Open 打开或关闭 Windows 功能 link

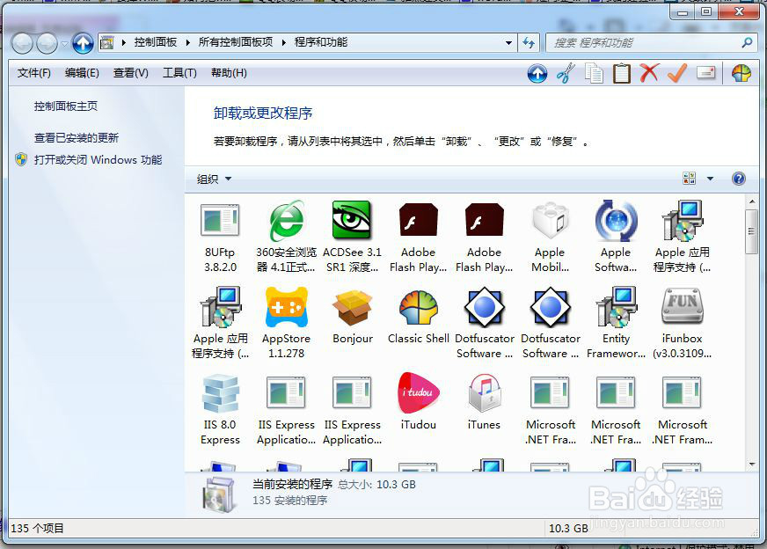coord(98,160)
